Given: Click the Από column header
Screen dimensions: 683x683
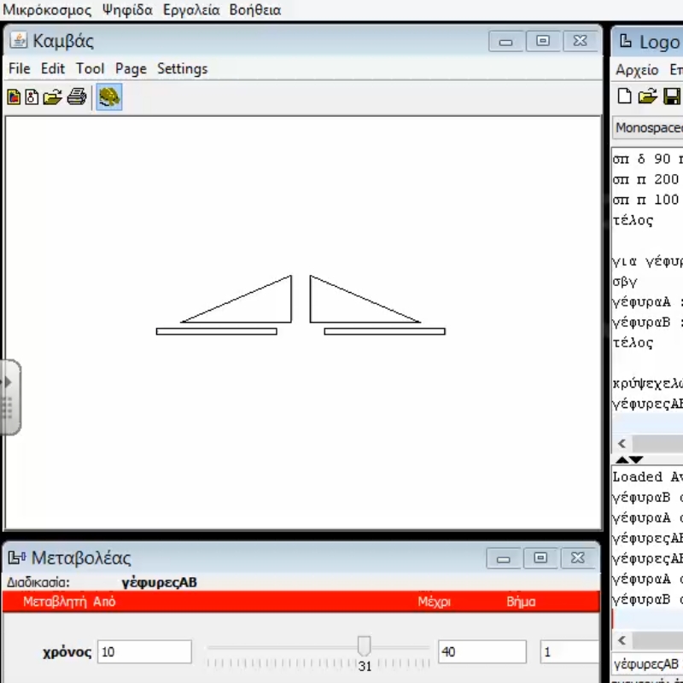Looking at the screenshot, I should [x=104, y=602].
